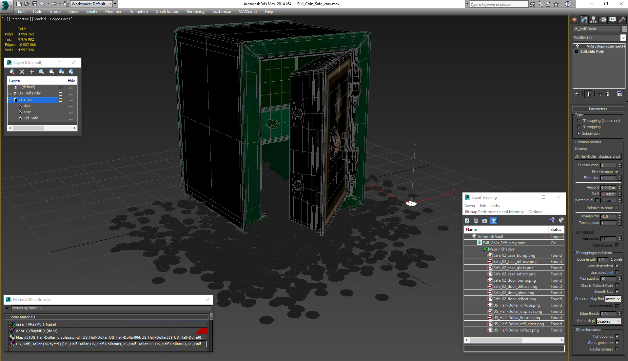
Task: Click Search by Name field in Material Browser
Action: [x=111, y=308]
